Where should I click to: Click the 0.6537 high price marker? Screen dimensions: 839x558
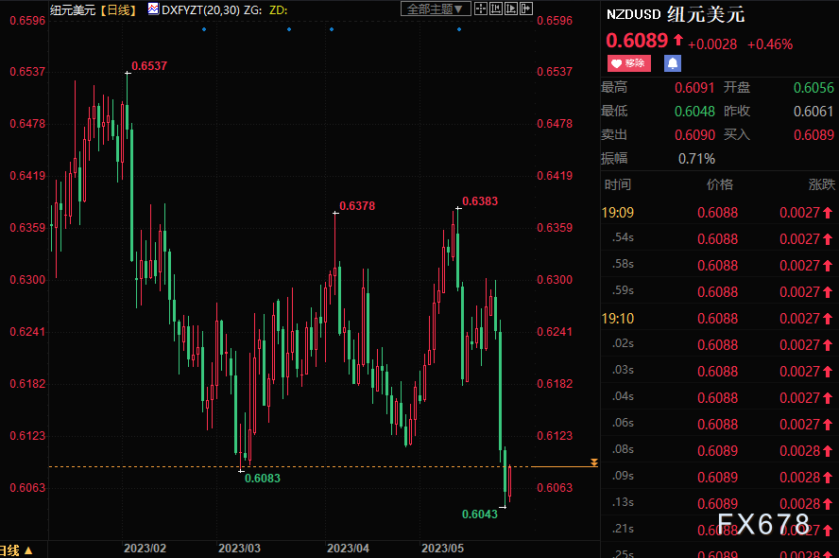pos(149,66)
